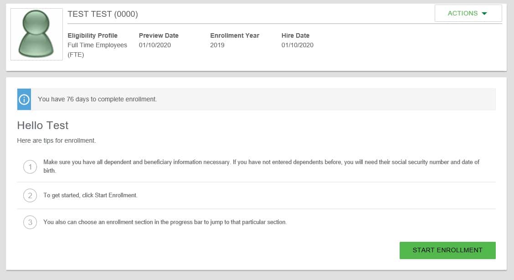
Task: Click the Hello Test heading
Action: pyautogui.click(x=43, y=125)
